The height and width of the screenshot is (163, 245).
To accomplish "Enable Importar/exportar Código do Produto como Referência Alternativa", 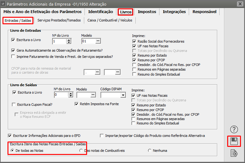I will click(x=102, y=136).
